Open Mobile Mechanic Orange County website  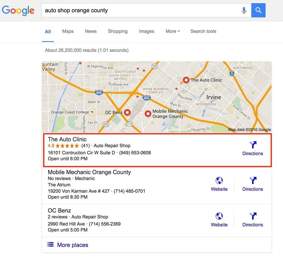(x=219, y=184)
